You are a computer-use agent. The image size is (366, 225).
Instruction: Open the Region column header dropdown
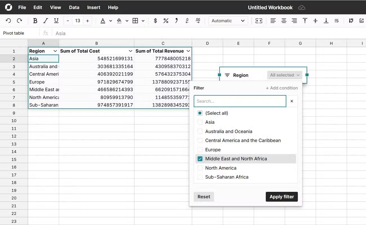pos(55,51)
